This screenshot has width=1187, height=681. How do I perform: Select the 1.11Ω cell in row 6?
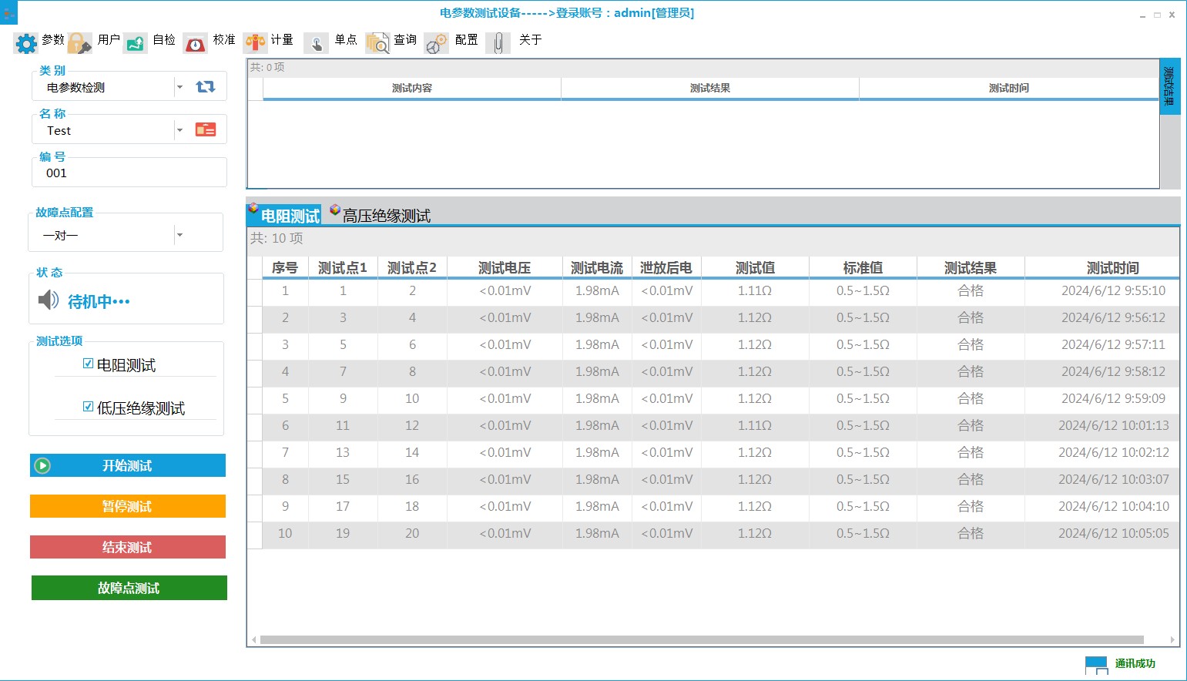(x=755, y=425)
